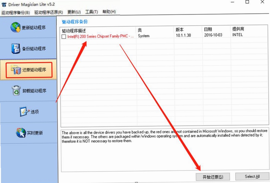This screenshot has height=183, width=270.
Task: Click the Driver Magician top hat title icon
Action: tap(4, 5)
